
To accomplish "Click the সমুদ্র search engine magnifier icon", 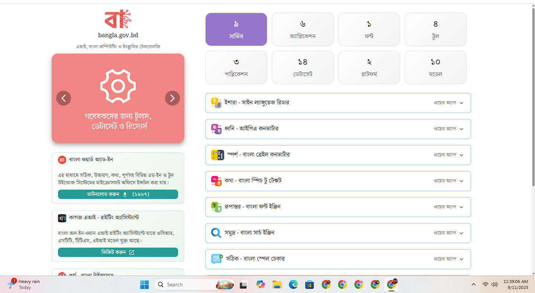I will 216,233.
